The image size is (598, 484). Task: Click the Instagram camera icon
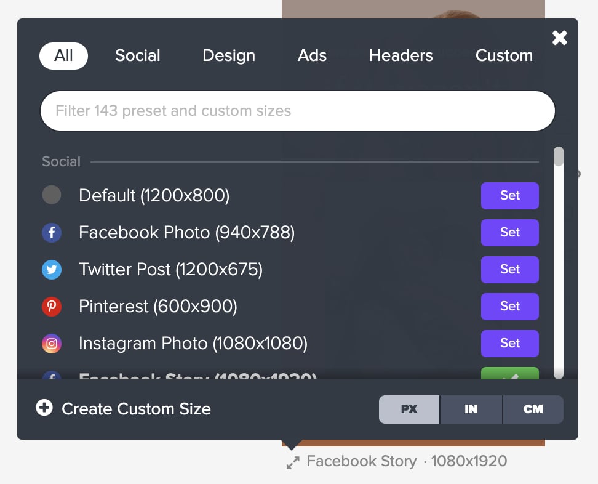pos(52,344)
